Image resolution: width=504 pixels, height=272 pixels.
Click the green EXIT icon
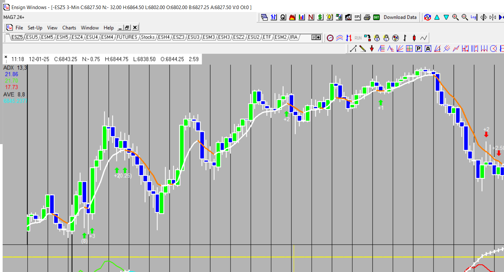376,18
